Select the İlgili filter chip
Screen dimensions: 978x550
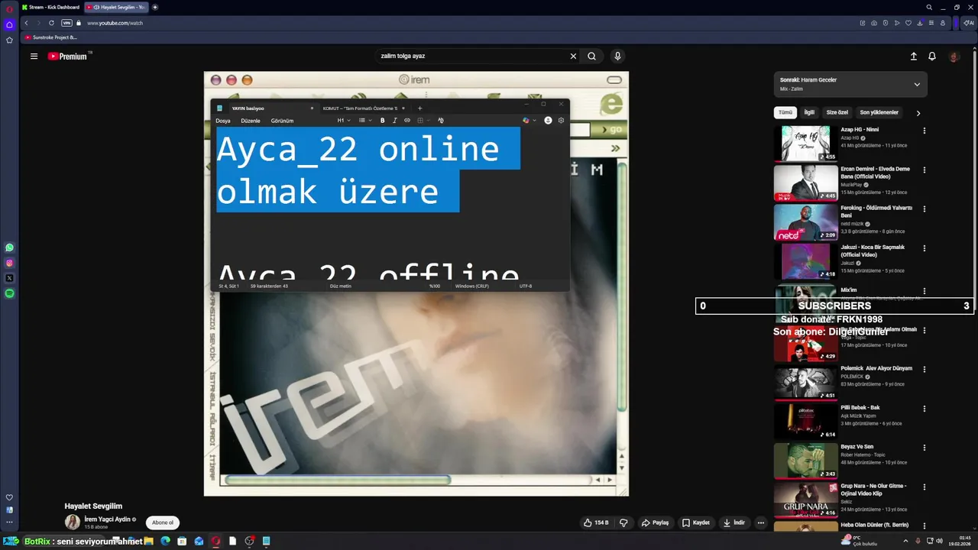[808, 112]
